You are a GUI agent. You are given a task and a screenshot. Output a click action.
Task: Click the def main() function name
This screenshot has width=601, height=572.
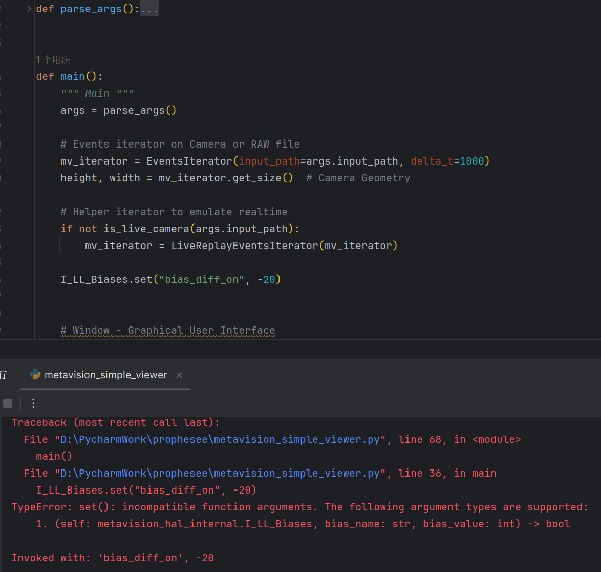(73, 77)
